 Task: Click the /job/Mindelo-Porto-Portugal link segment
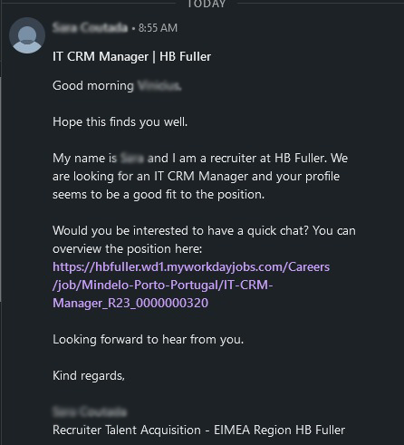[162, 285]
